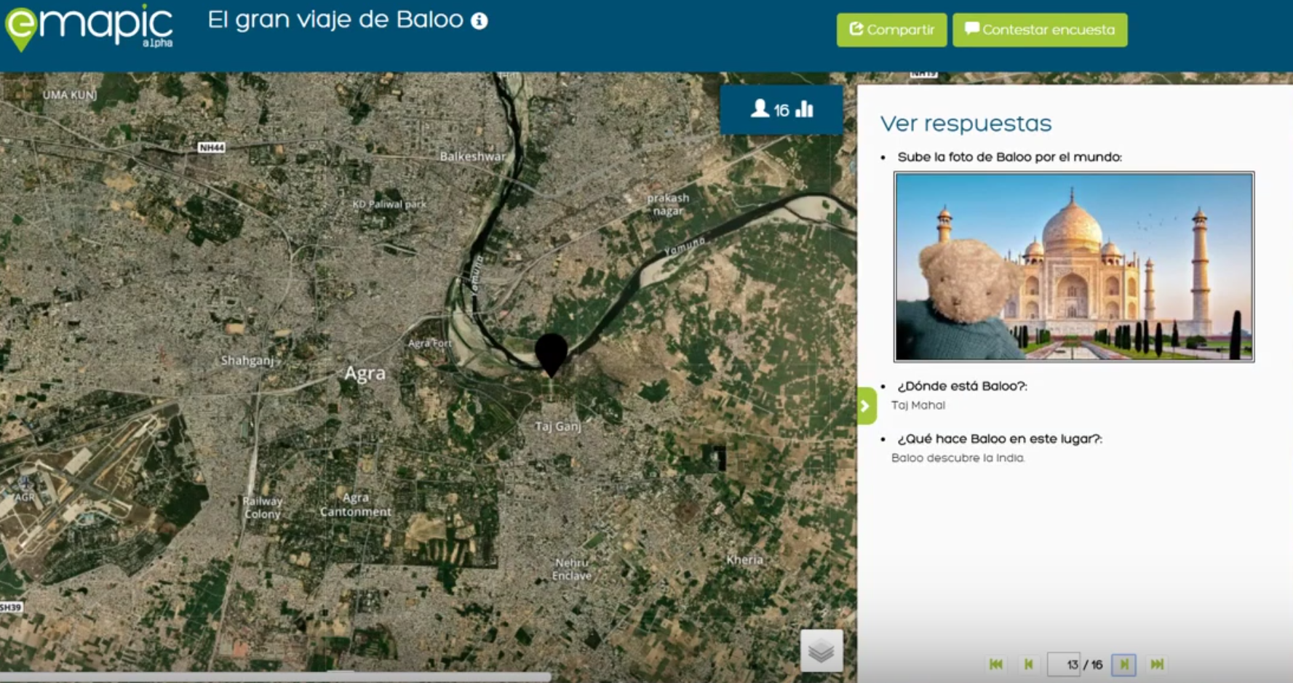
Task: Click 'Shahganj' map label
Action: [247, 361]
